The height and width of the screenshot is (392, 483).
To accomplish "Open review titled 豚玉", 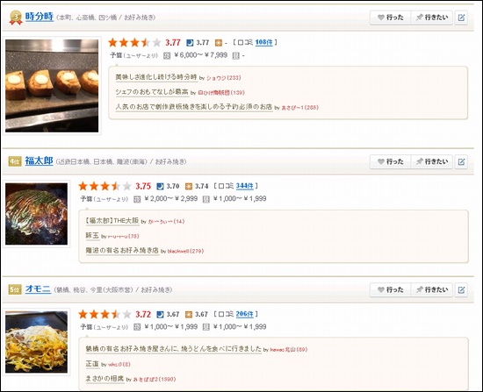I will coord(92,235).
